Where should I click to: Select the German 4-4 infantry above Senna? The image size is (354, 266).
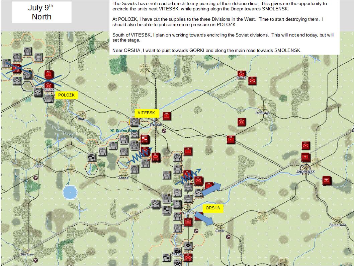[135, 169]
